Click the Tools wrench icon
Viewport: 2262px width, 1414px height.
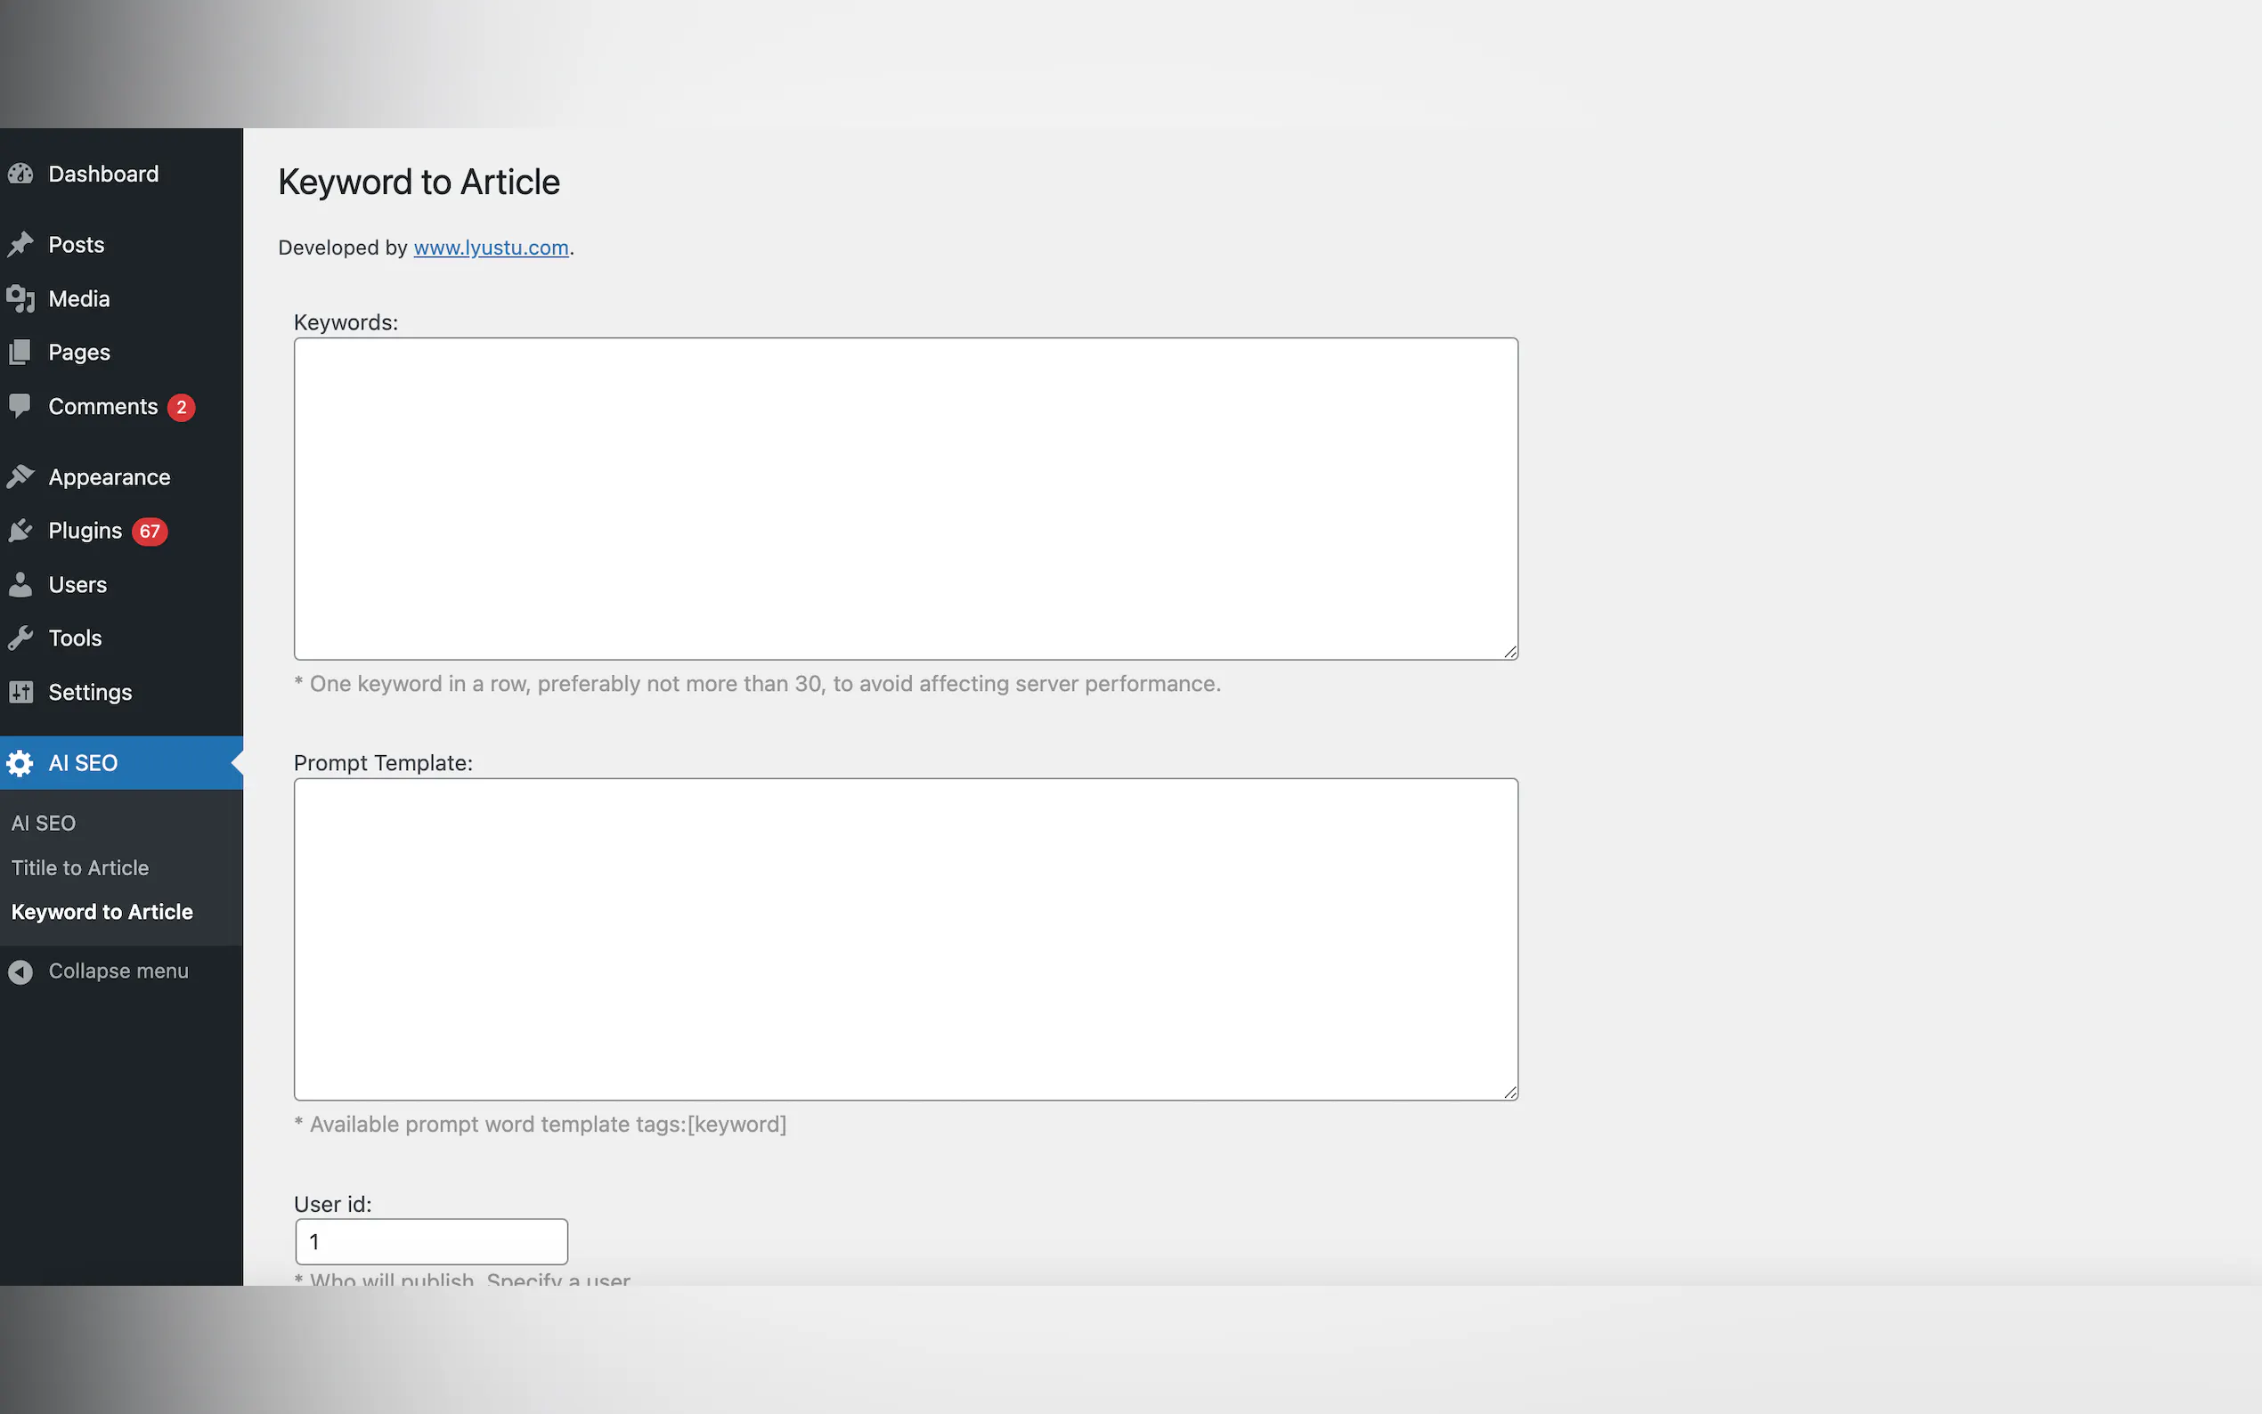click(x=20, y=638)
